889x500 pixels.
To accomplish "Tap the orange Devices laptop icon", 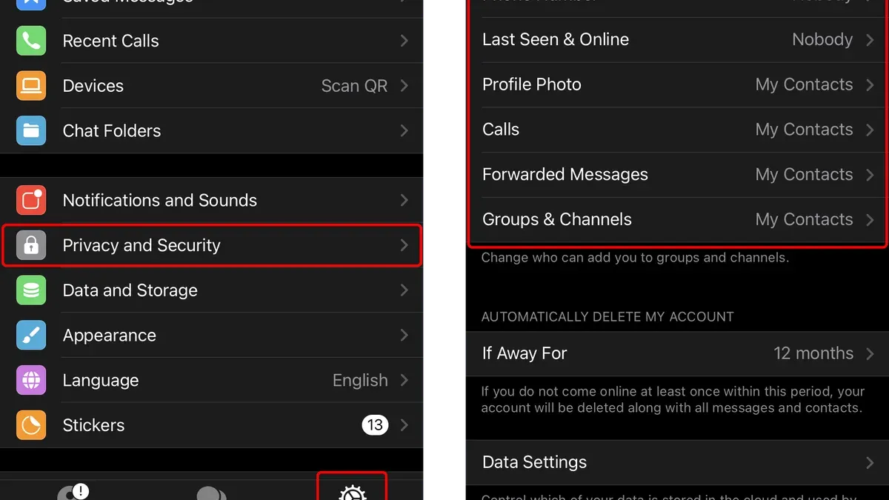I will (31, 86).
